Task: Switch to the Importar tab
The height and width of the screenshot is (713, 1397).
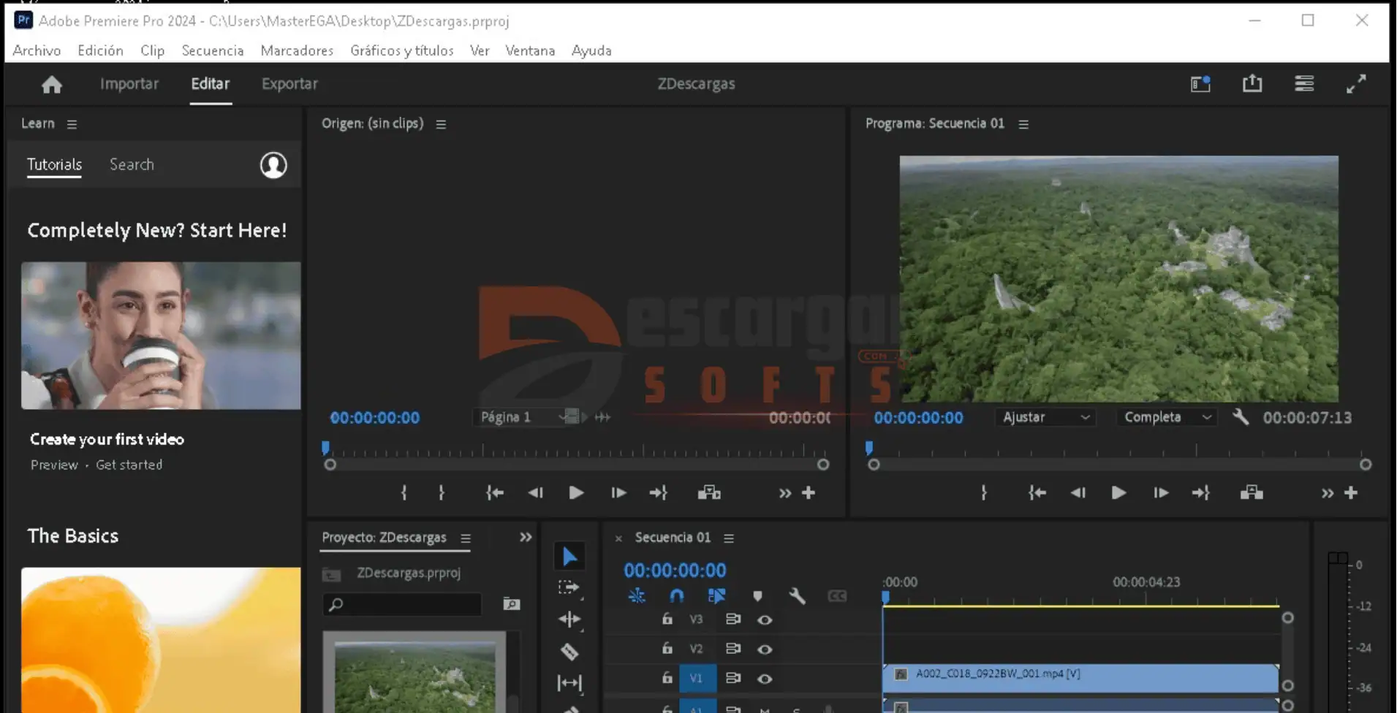Action: pos(129,84)
